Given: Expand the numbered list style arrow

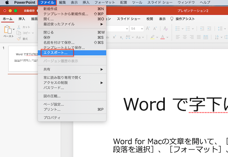Looking at the screenshot, I should click(x=193, y=29).
